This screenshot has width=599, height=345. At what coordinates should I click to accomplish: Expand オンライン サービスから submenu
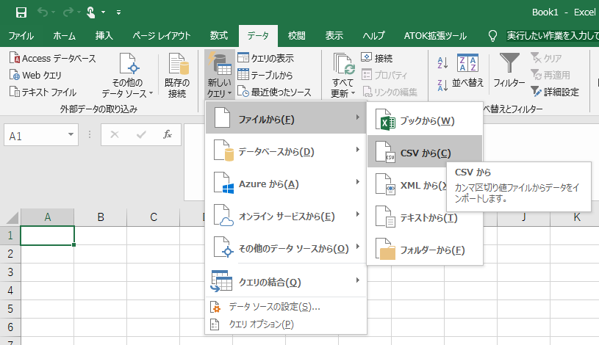click(x=286, y=215)
